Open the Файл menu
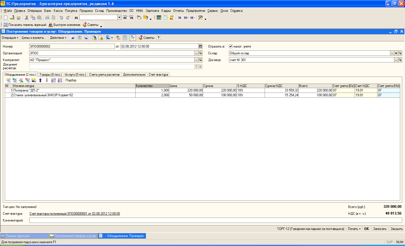Image resolution: width=405 pixels, height=246 pixels. click(x=8, y=11)
